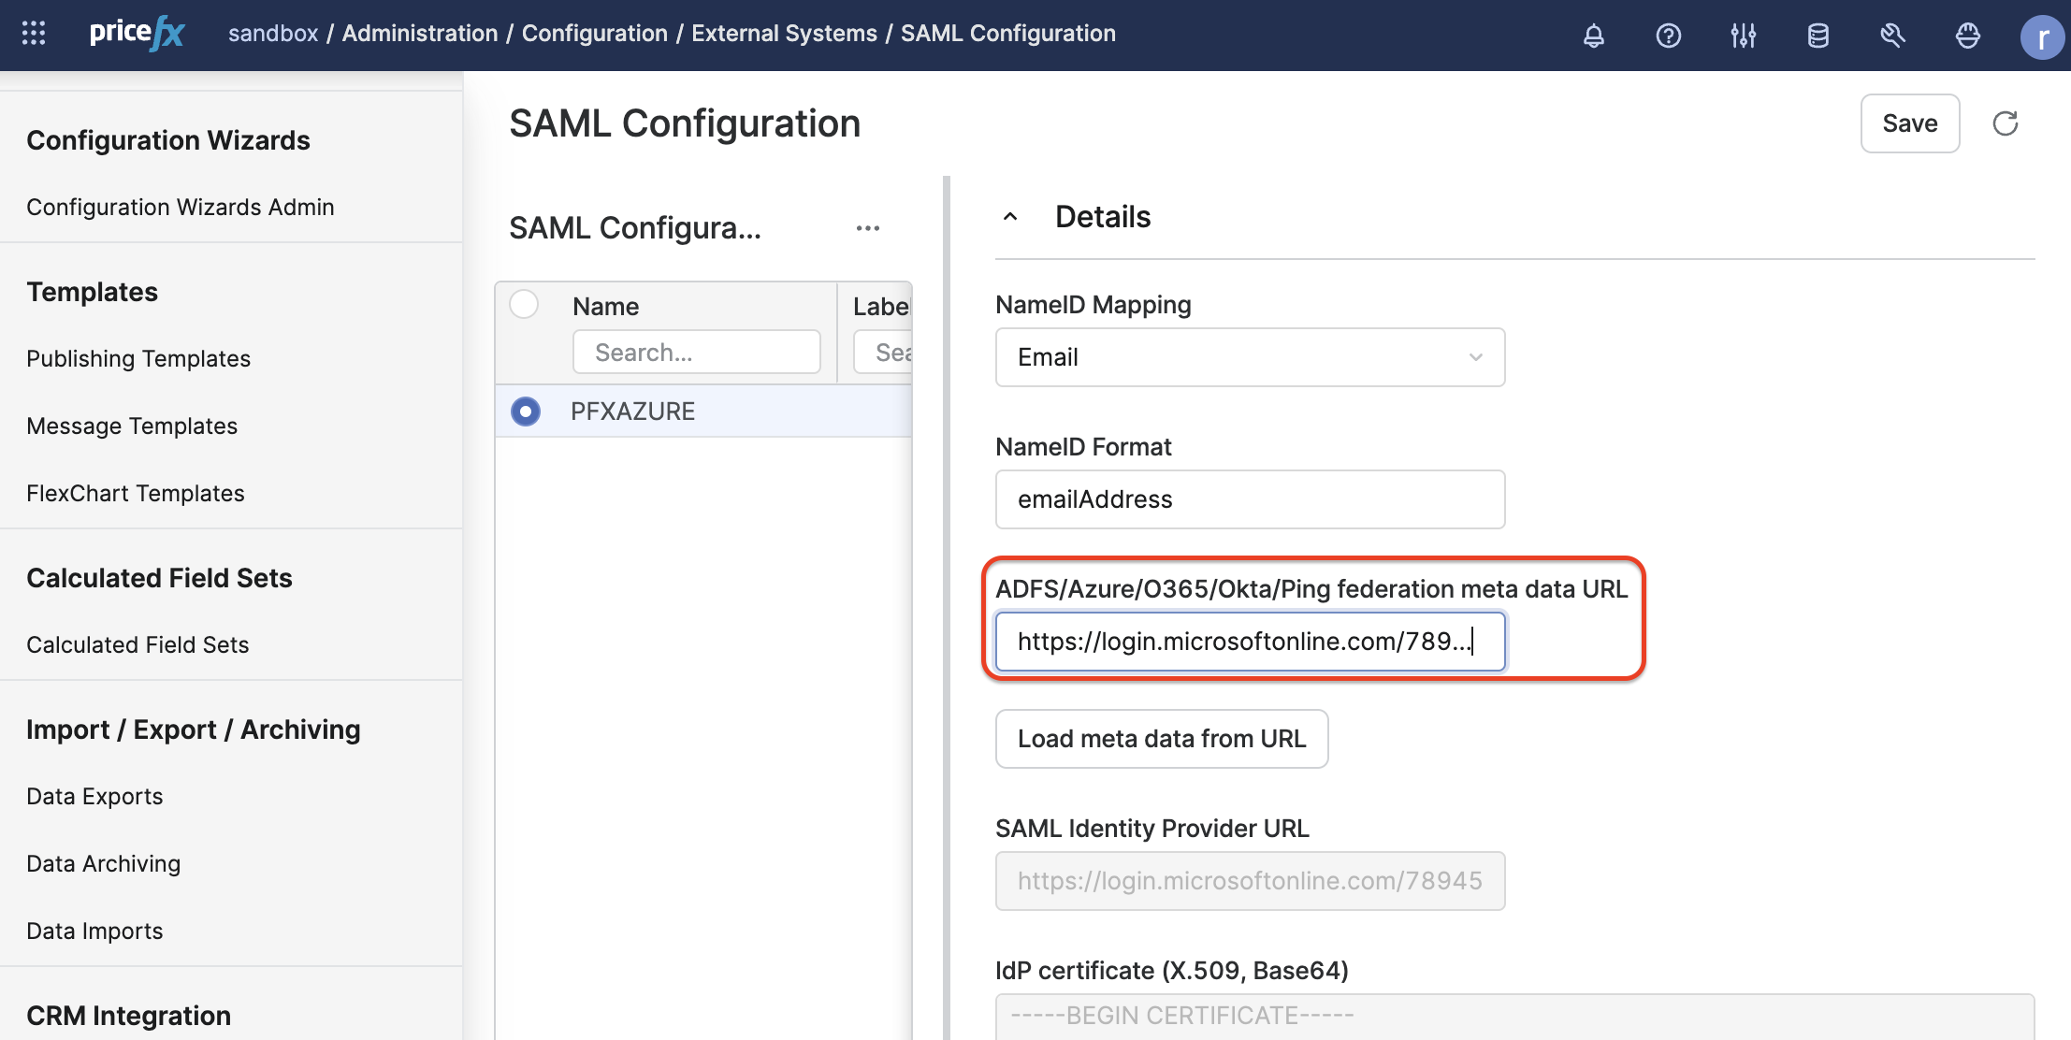Click Load meta data from URL
Image resolution: width=2071 pixels, height=1040 pixels.
1161,739
